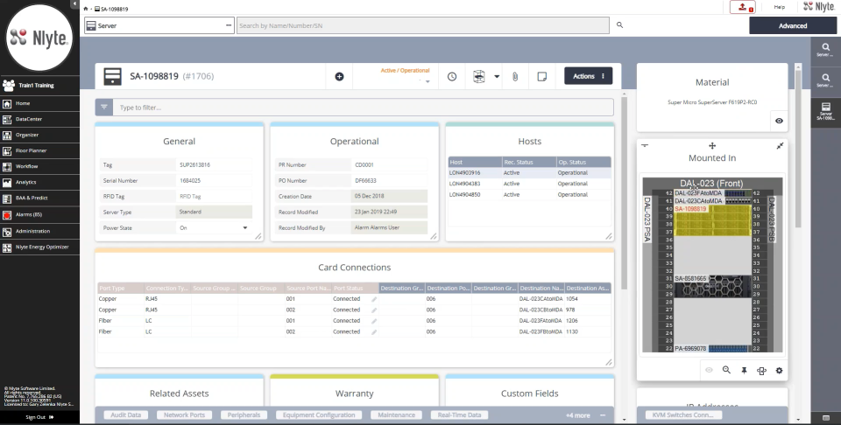Open the Actions menu
841x425 pixels.
[589, 76]
